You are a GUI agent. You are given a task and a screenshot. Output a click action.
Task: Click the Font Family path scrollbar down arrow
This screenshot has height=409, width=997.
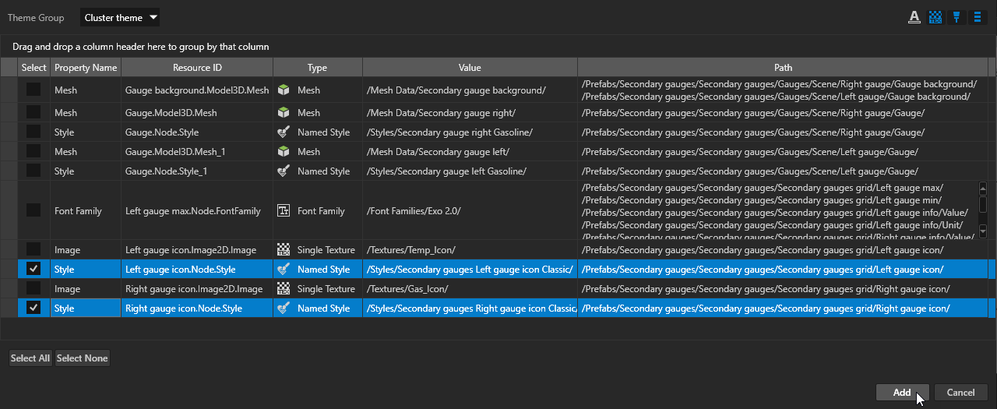click(982, 231)
